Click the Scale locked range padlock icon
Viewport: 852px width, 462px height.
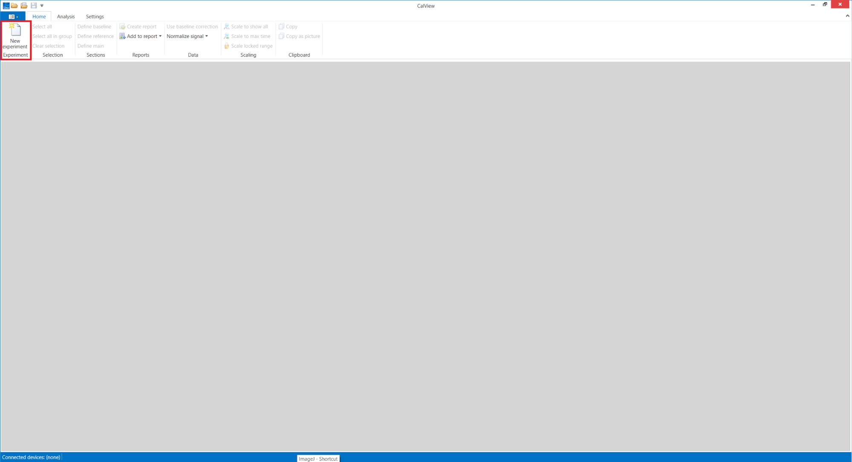pos(227,46)
